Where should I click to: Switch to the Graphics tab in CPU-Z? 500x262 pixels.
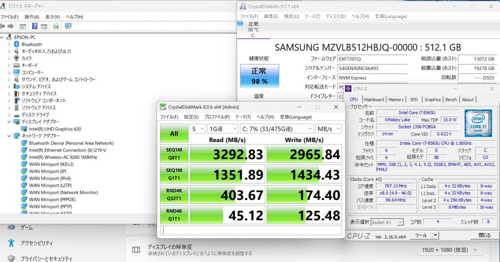pos(432,99)
